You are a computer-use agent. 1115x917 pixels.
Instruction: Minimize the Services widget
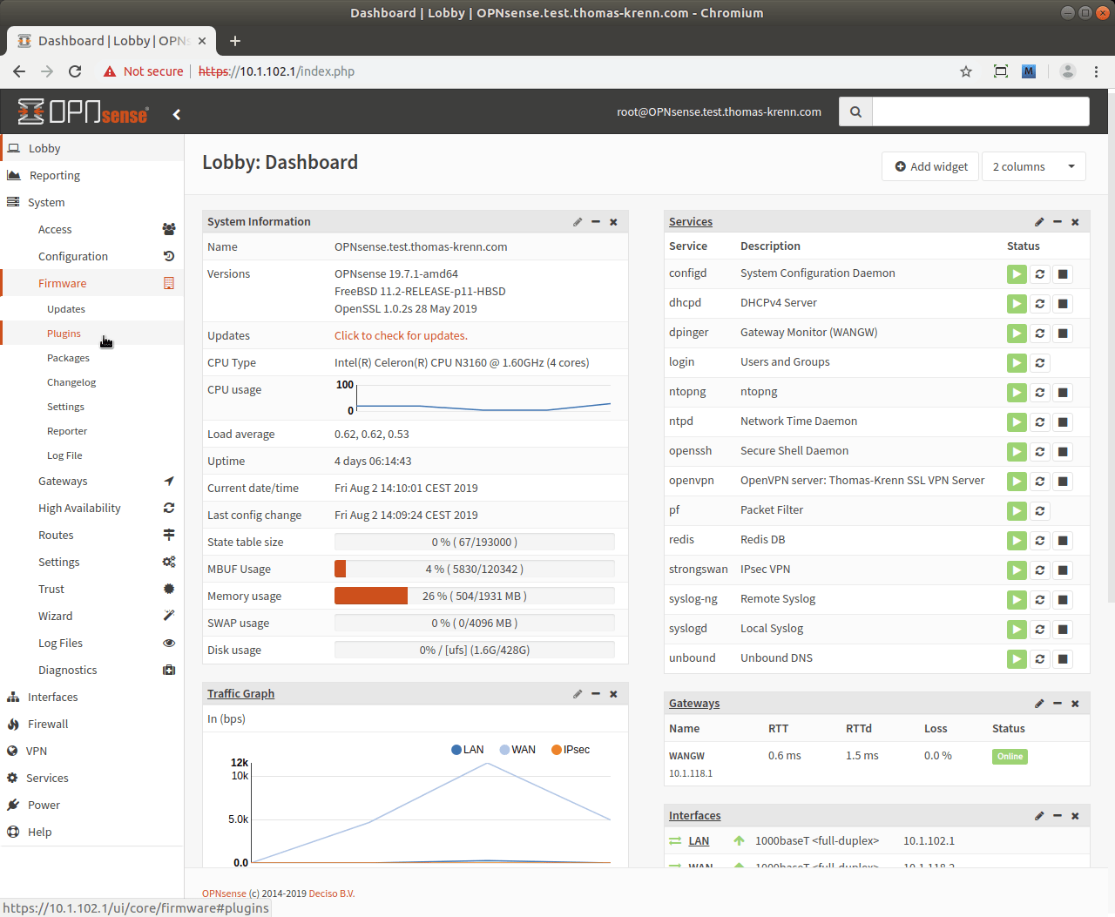[x=1058, y=222]
